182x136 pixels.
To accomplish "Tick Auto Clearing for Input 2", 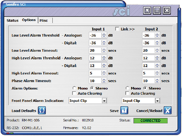I will pos(127,93).
